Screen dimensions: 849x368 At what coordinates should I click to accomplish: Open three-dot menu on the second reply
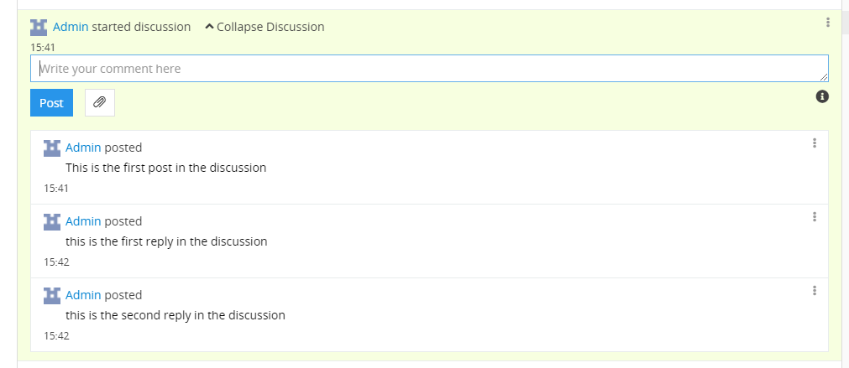815,291
